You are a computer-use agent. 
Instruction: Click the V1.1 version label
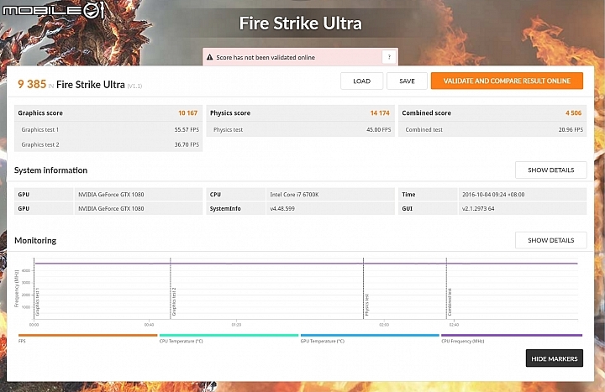[134, 86]
